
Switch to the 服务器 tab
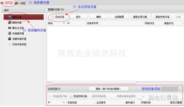[9, 3]
